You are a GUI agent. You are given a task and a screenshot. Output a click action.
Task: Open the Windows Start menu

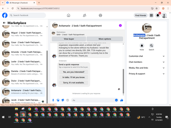click(3, 117)
